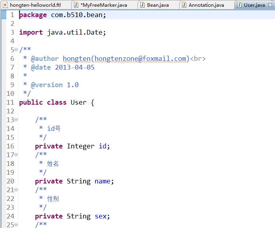Click the field name 'id' on line 16

103,146
